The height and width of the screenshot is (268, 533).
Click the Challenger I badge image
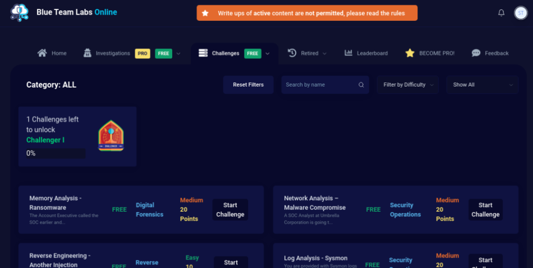click(111, 136)
